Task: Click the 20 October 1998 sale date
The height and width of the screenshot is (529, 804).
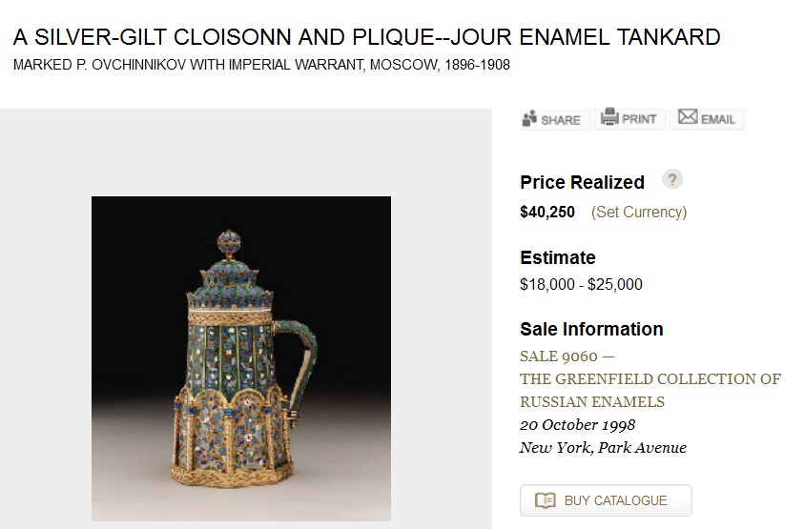Action: [577, 425]
